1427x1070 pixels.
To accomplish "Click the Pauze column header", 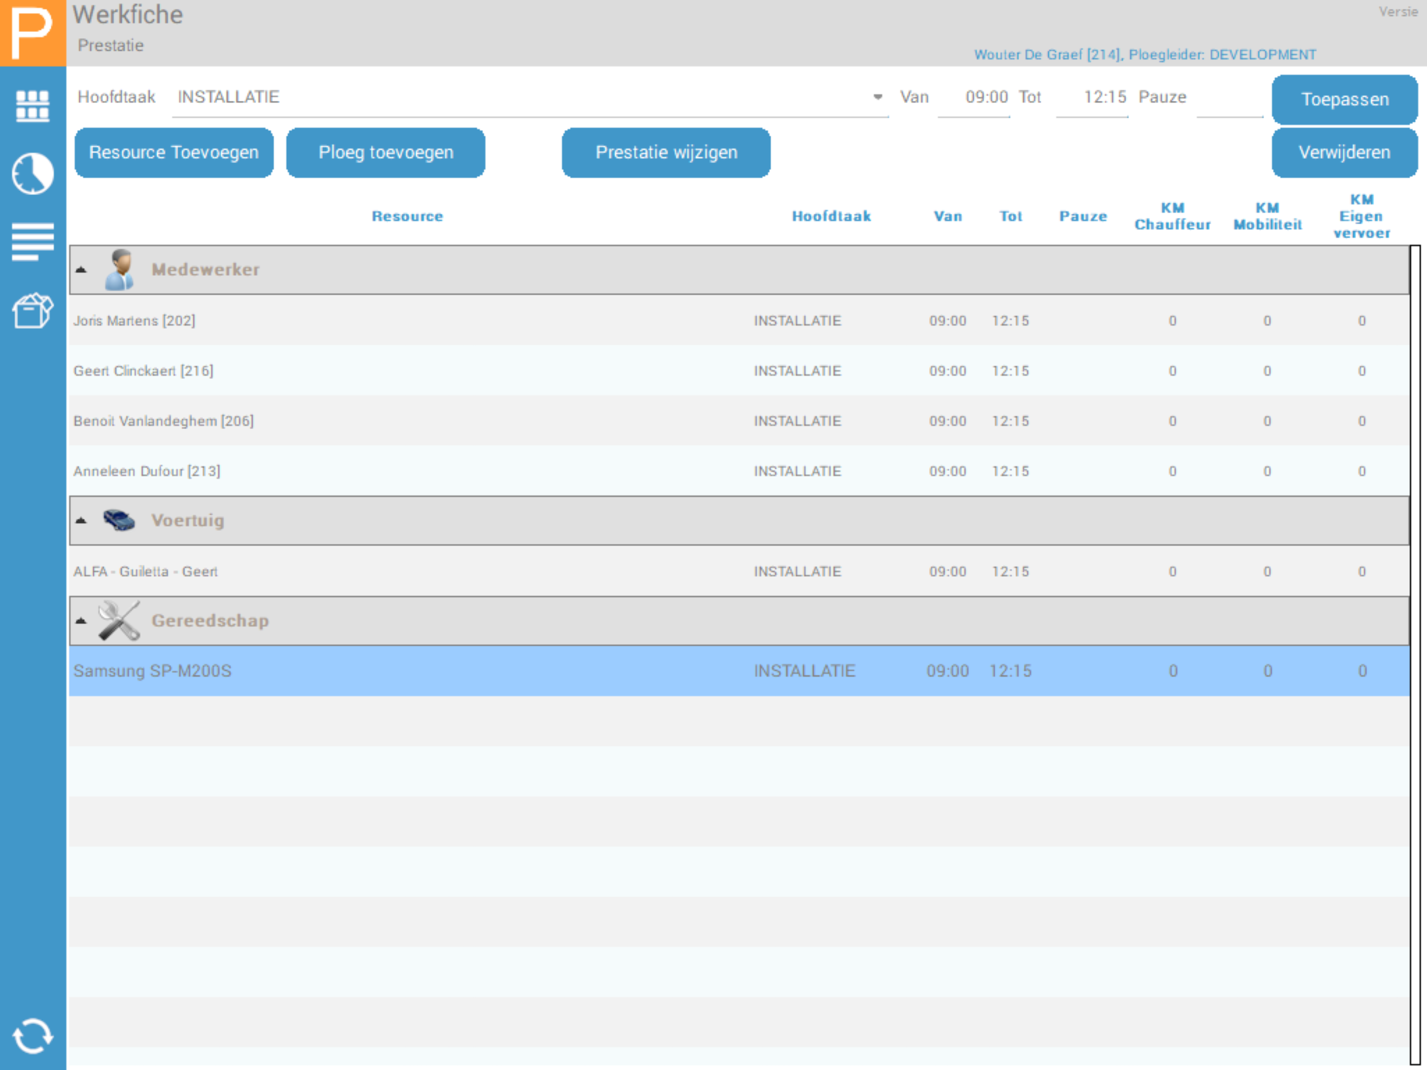I will pos(1083,216).
